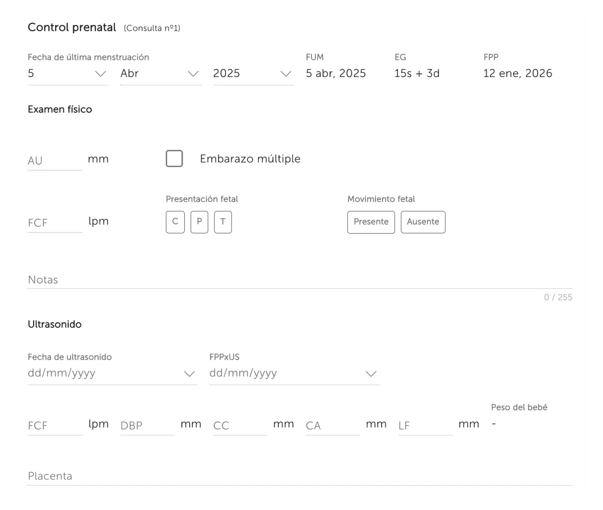This screenshot has height=510, width=603.
Task: Click the CA measurement field
Action: [333, 426]
